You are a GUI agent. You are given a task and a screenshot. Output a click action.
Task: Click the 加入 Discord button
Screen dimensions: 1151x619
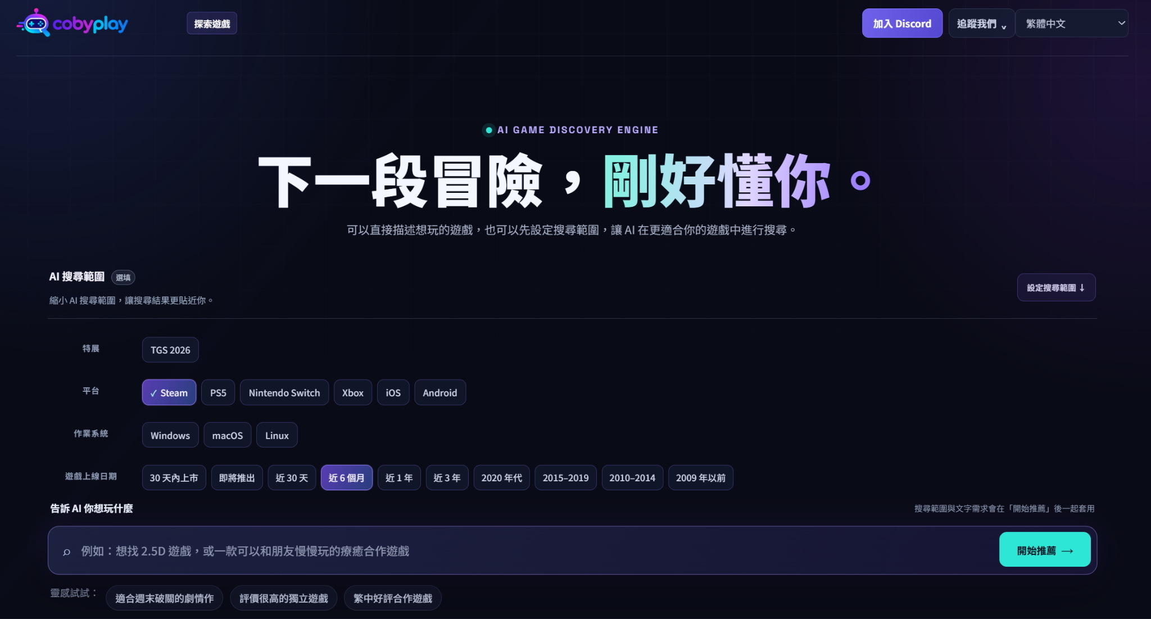pos(902,24)
